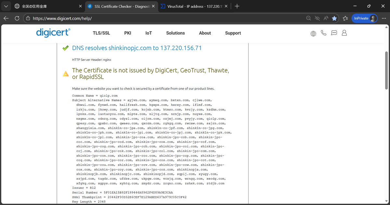Click the phone contact icon
The width and height of the screenshot is (390, 205).
click(323, 33)
